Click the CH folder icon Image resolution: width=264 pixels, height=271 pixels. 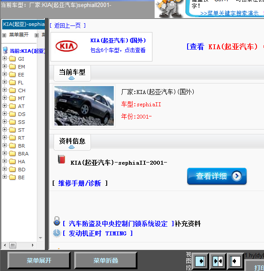tap(12, 90)
